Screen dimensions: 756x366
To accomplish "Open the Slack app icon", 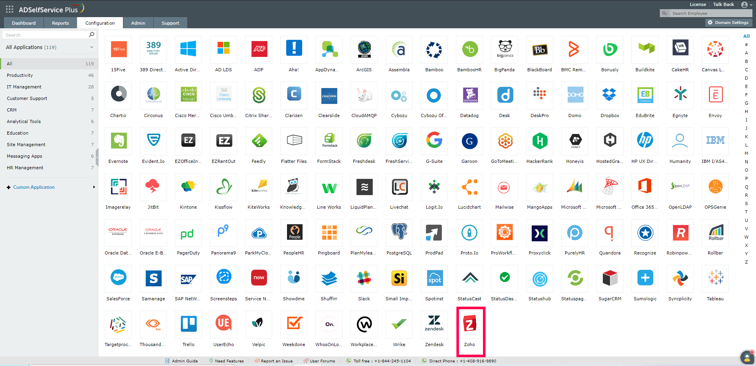I will coord(364,278).
